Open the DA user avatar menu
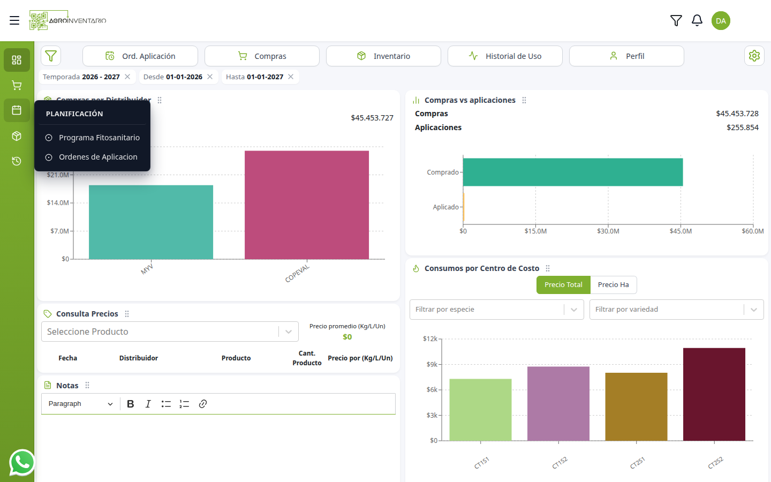This screenshot has height=482, width=771. point(721,21)
